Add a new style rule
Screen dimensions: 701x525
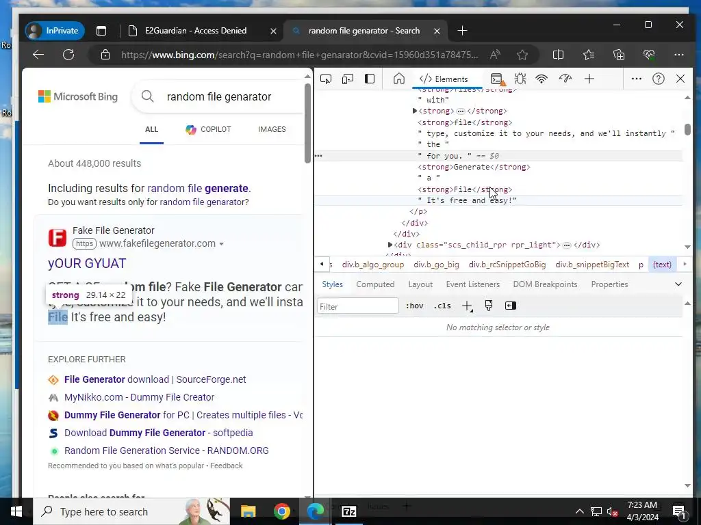click(x=467, y=306)
